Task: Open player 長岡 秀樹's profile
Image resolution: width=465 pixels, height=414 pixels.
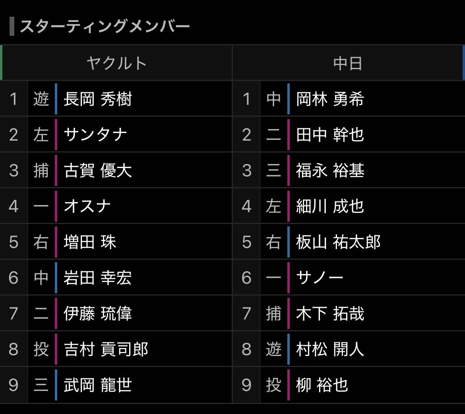Action: click(x=98, y=99)
